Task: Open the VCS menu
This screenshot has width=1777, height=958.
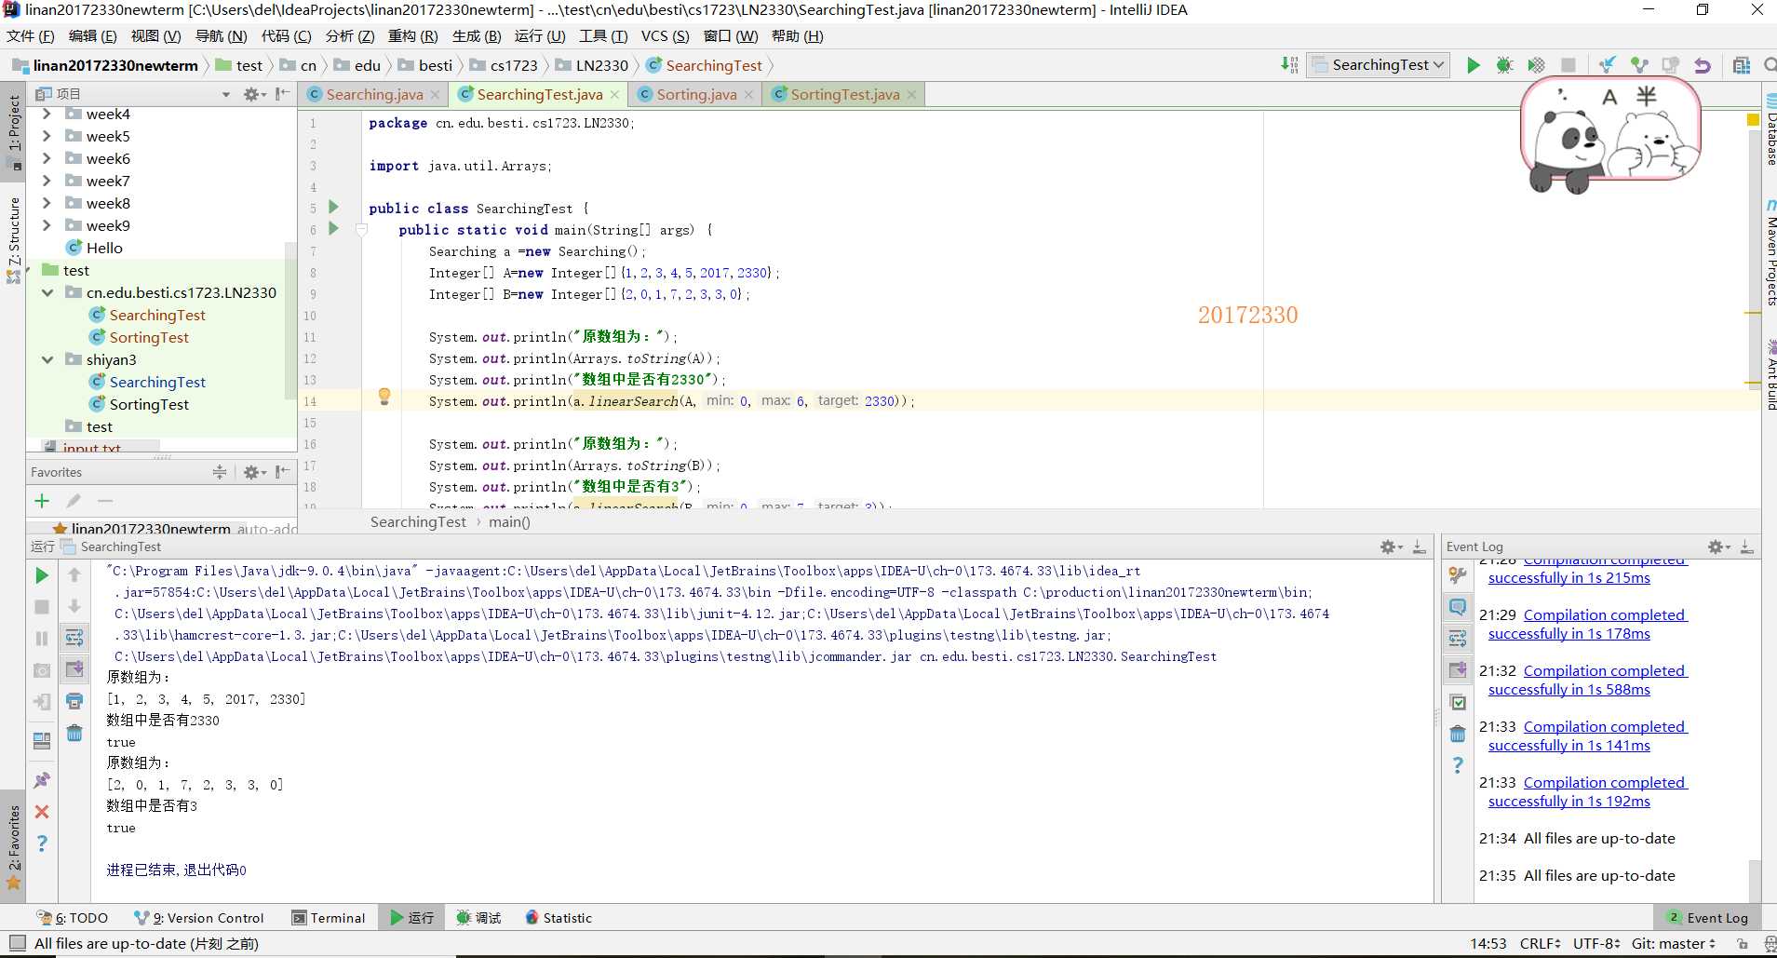Action: click(x=665, y=35)
